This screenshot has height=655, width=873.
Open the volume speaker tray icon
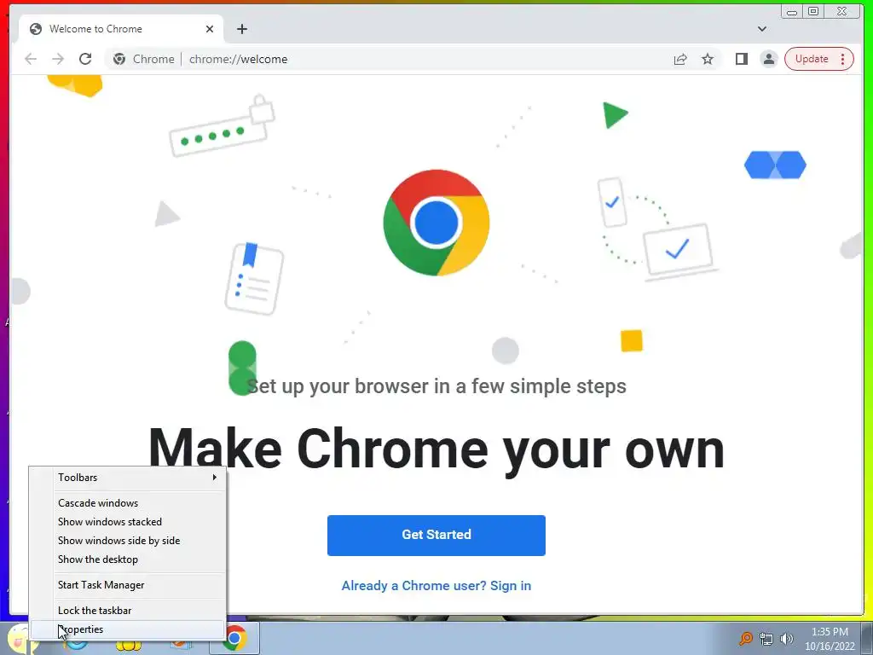pyautogui.click(x=787, y=639)
